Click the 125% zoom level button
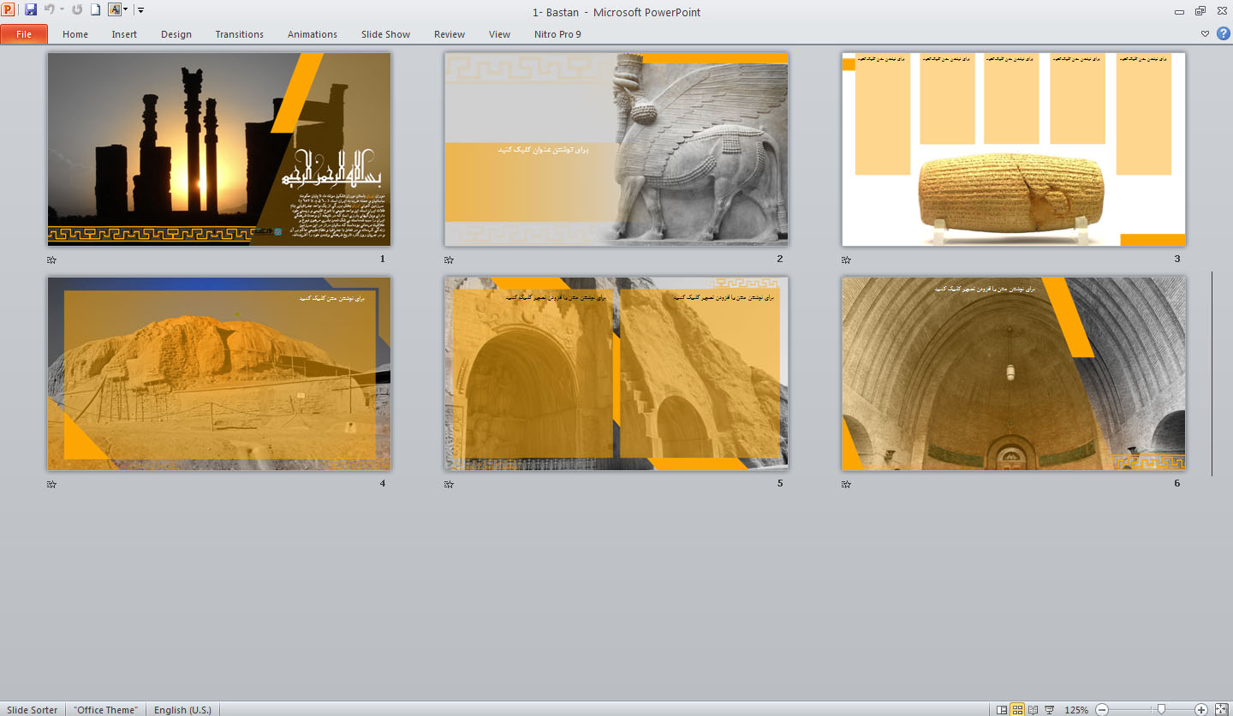Image resolution: width=1233 pixels, height=716 pixels. 1075,710
